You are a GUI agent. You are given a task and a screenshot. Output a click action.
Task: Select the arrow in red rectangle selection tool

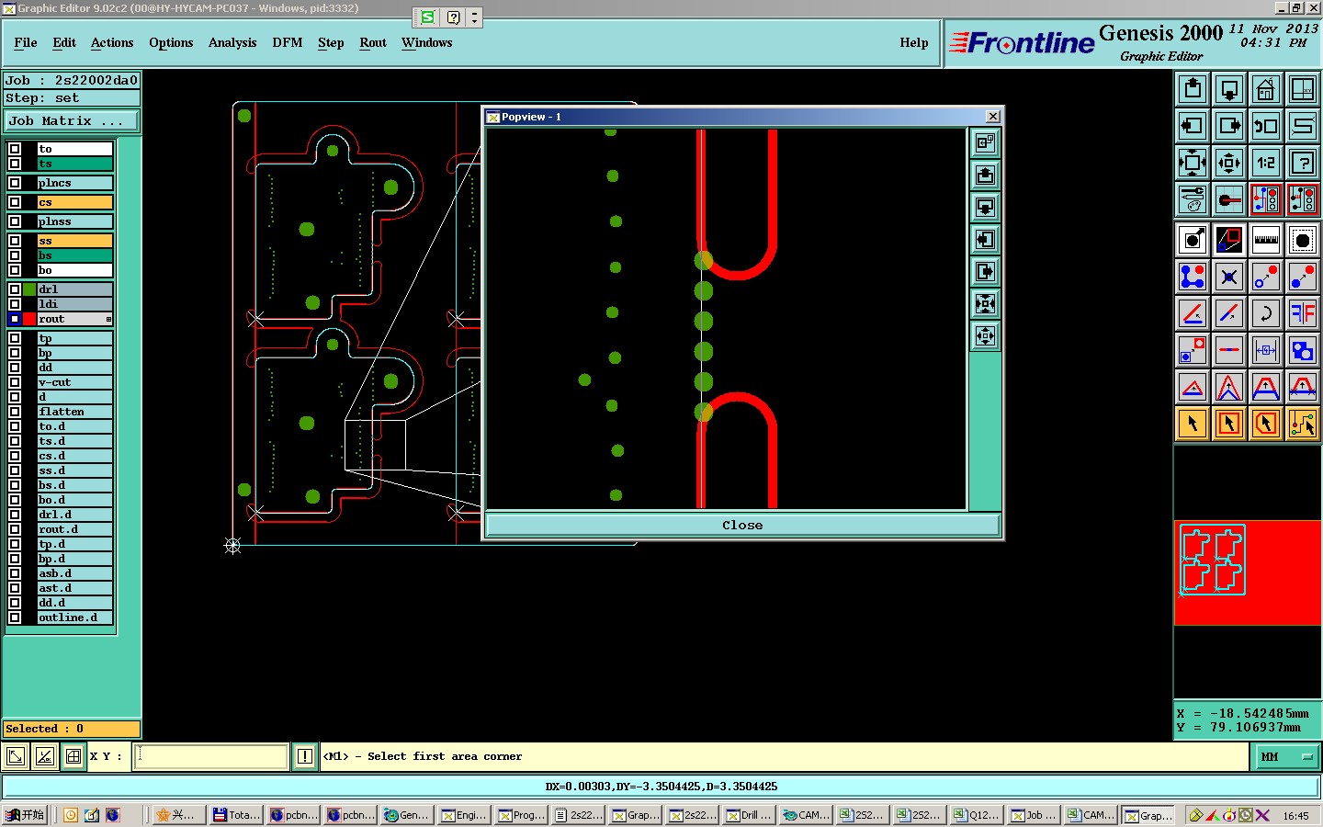pos(1229,424)
